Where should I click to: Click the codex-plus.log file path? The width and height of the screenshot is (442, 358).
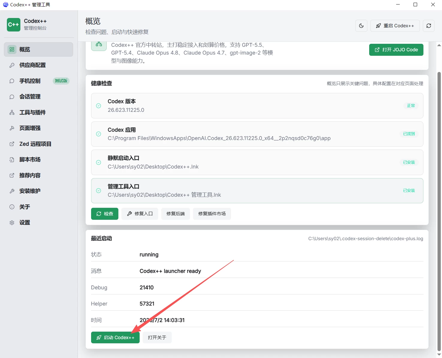click(x=366, y=239)
